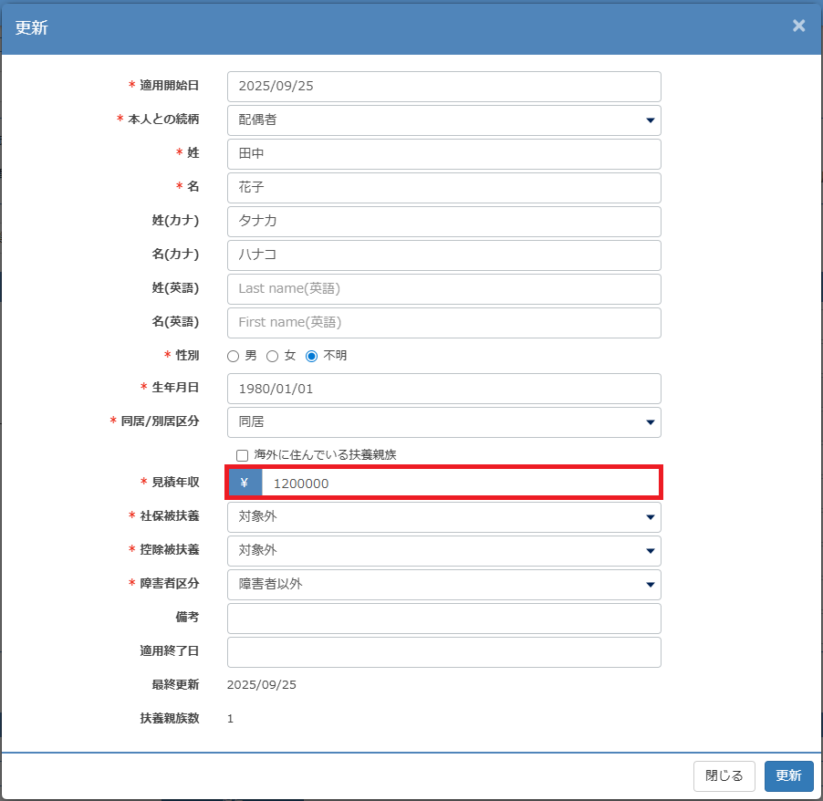Choose the 不明 gender option

pos(311,356)
